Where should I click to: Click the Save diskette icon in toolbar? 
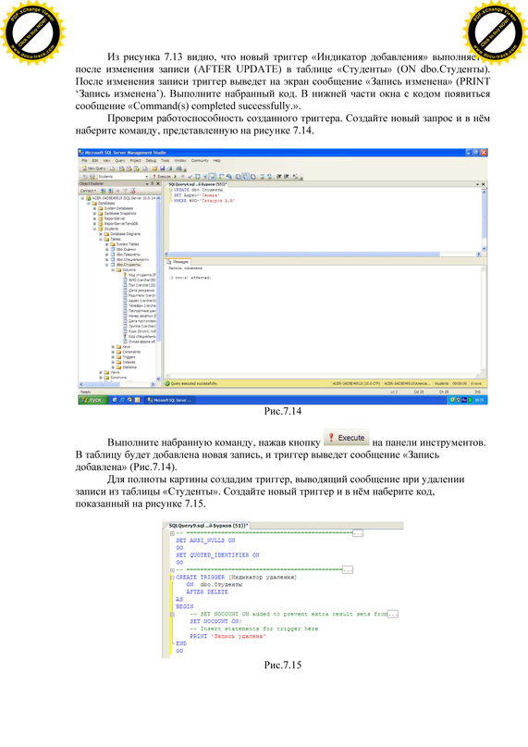[x=163, y=168]
